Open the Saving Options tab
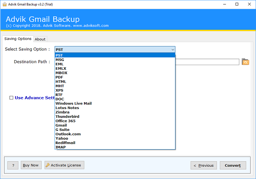Screen dimensions: 256x179 pyautogui.click(x=18, y=39)
